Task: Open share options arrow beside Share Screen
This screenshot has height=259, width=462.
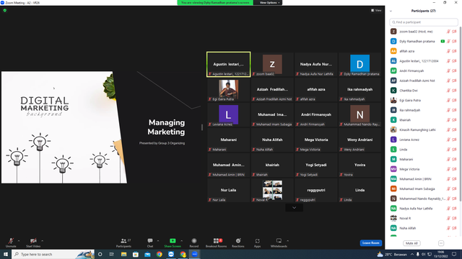Action: pyautogui.click(x=181, y=241)
